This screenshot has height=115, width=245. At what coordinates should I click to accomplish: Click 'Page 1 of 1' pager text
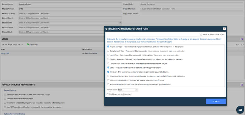click(x=13, y=44)
